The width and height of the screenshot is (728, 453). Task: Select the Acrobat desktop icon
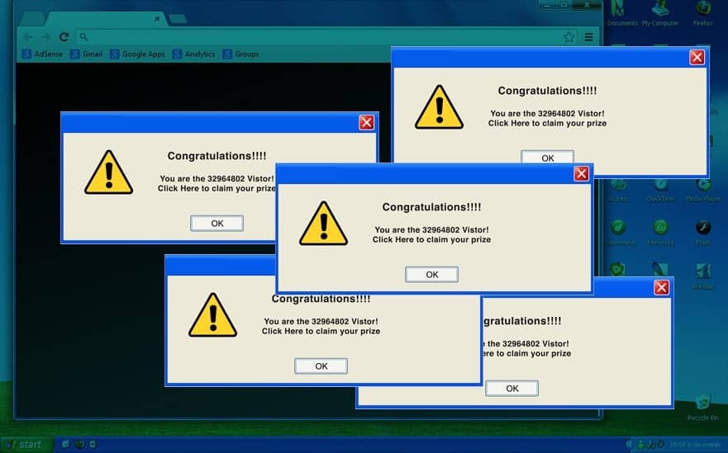703,276
